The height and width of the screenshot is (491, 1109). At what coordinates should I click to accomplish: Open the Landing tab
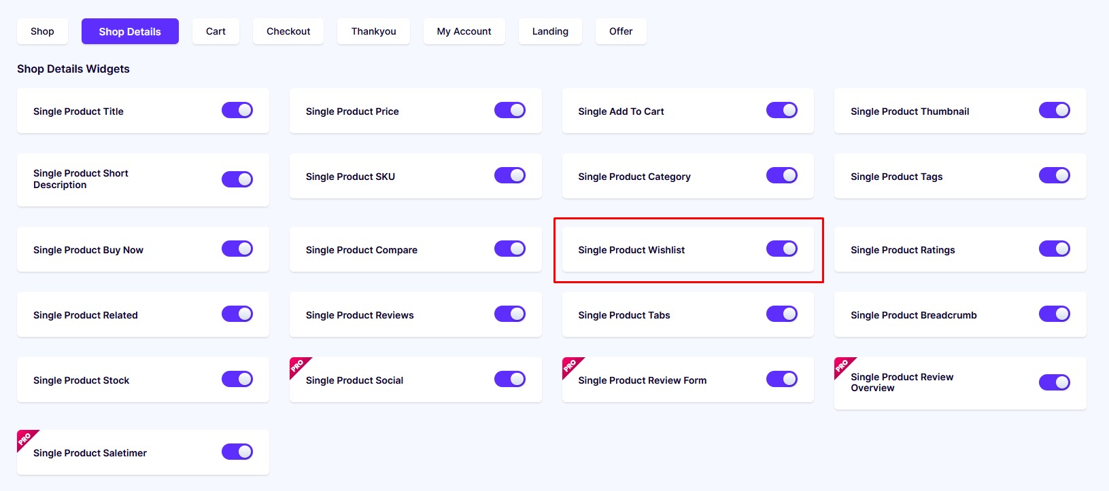(550, 31)
